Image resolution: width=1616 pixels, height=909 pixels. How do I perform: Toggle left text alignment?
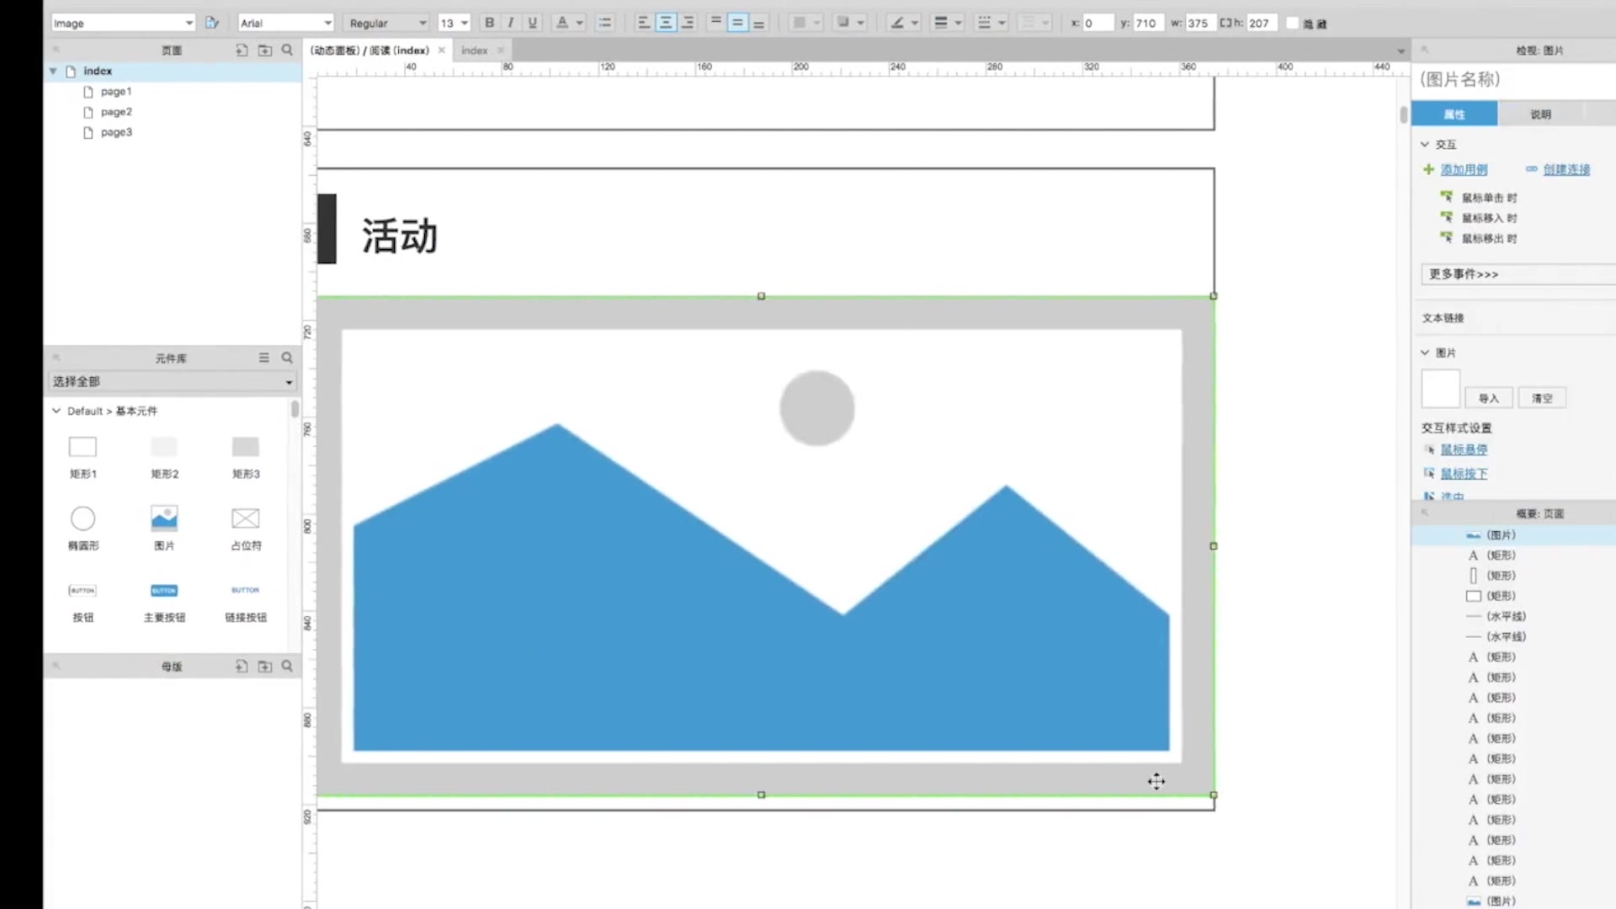(644, 23)
